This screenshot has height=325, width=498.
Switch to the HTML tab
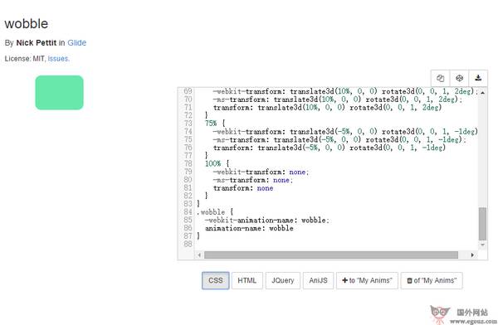(247, 280)
